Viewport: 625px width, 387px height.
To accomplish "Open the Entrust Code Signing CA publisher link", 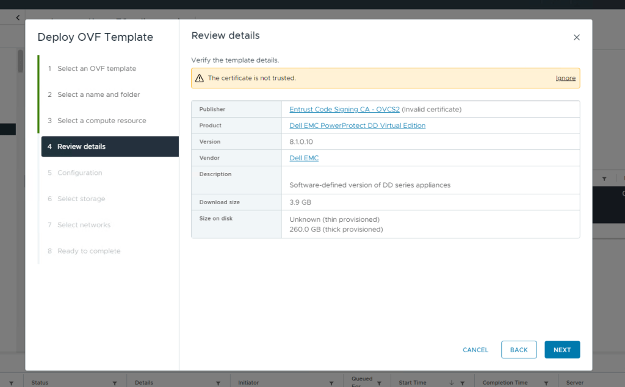I will pyautogui.click(x=344, y=109).
